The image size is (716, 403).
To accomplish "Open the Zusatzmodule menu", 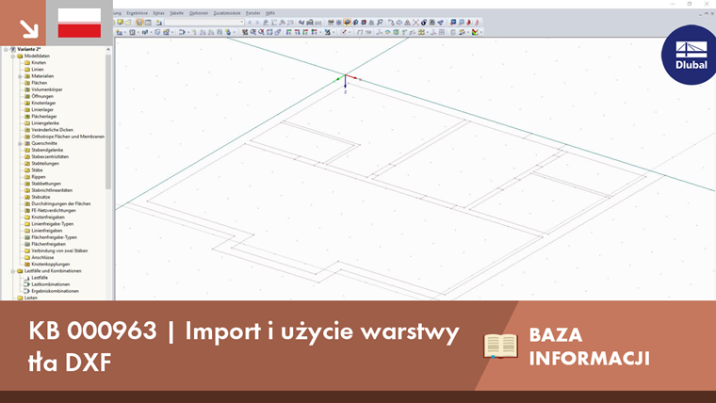I will (226, 13).
